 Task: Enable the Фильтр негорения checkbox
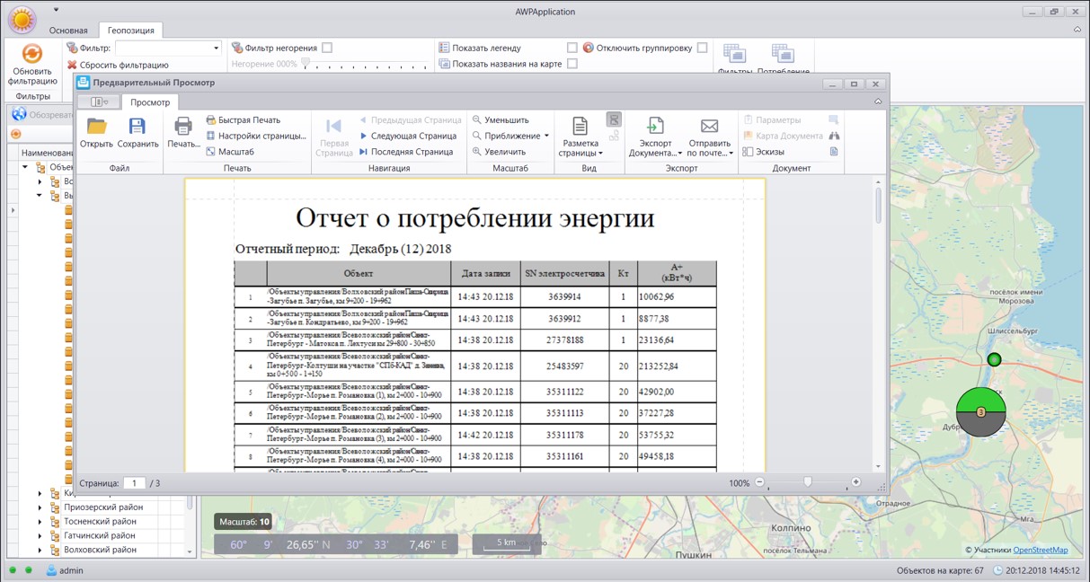(327, 48)
